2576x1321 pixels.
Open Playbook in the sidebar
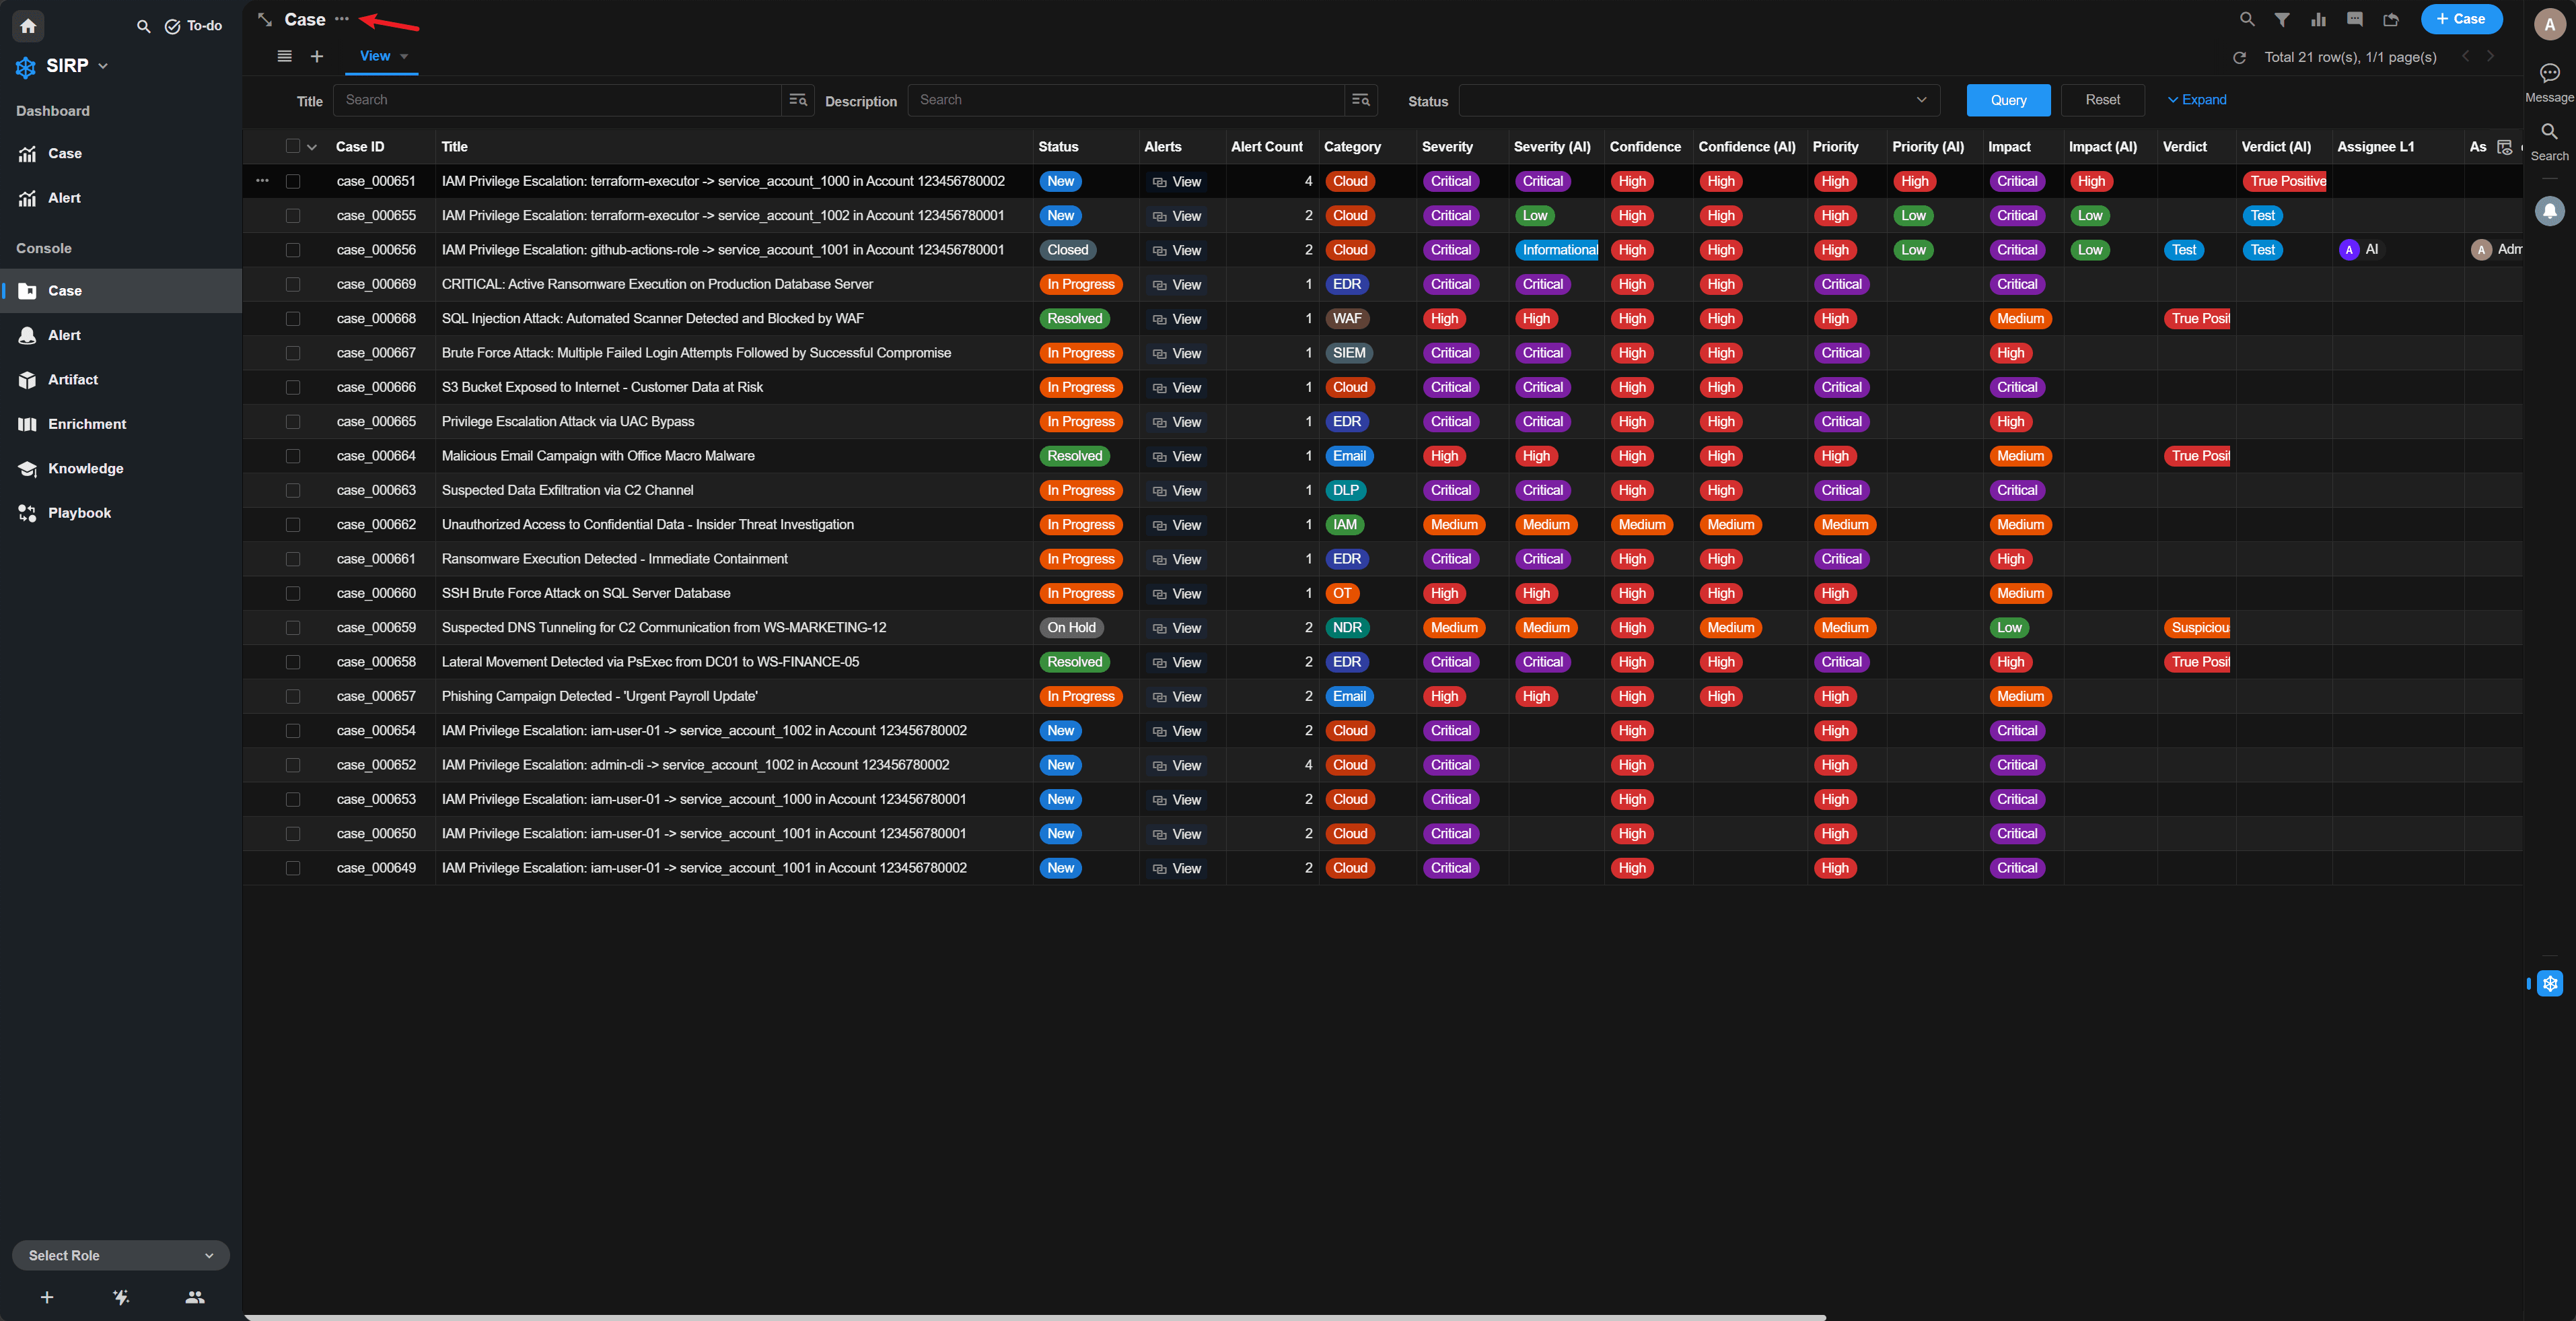(121, 514)
